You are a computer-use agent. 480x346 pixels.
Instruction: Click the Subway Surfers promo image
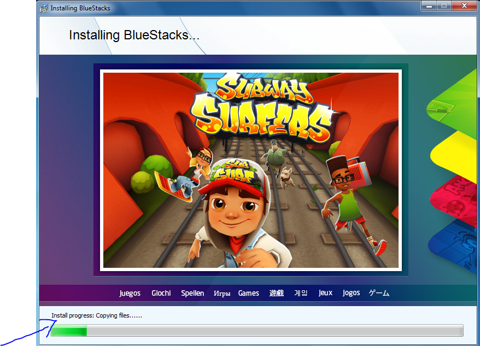coord(251,170)
